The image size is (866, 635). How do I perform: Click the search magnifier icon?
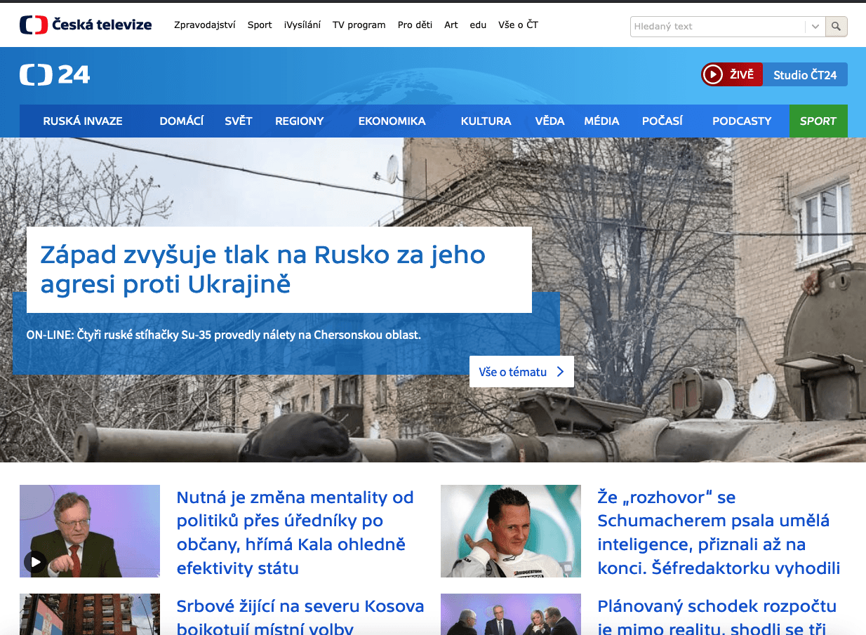[x=836, y=27]
